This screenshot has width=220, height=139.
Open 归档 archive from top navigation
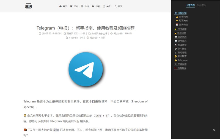pos(74,6)
